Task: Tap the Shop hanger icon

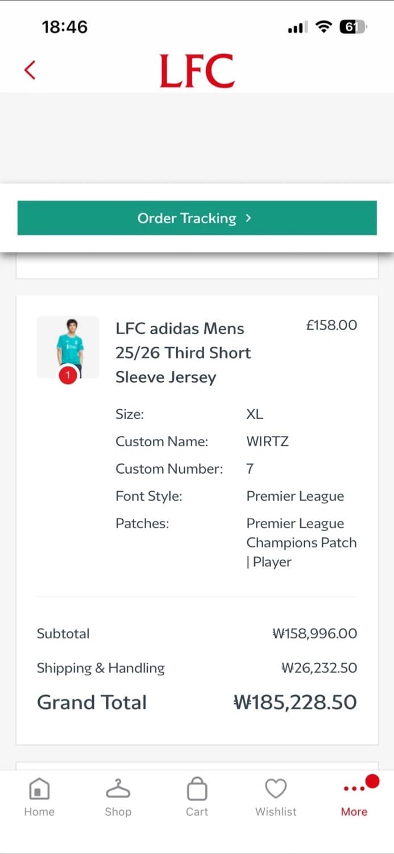Action: [x=118, y=790]
